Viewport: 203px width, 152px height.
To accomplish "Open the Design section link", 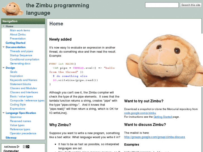I will pos(10,68).
